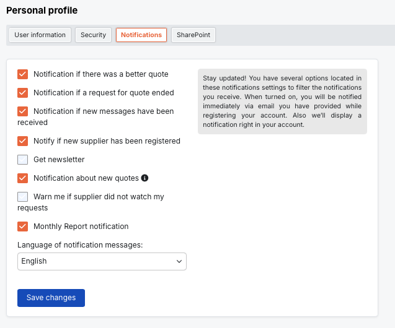Uncheck the Monthly Report notification checkbox
The image size is (395, 328).
(x=23, y=227)
